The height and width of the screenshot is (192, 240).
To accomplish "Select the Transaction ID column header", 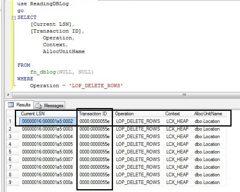I will pyautogui.click(x=95, y=114).
